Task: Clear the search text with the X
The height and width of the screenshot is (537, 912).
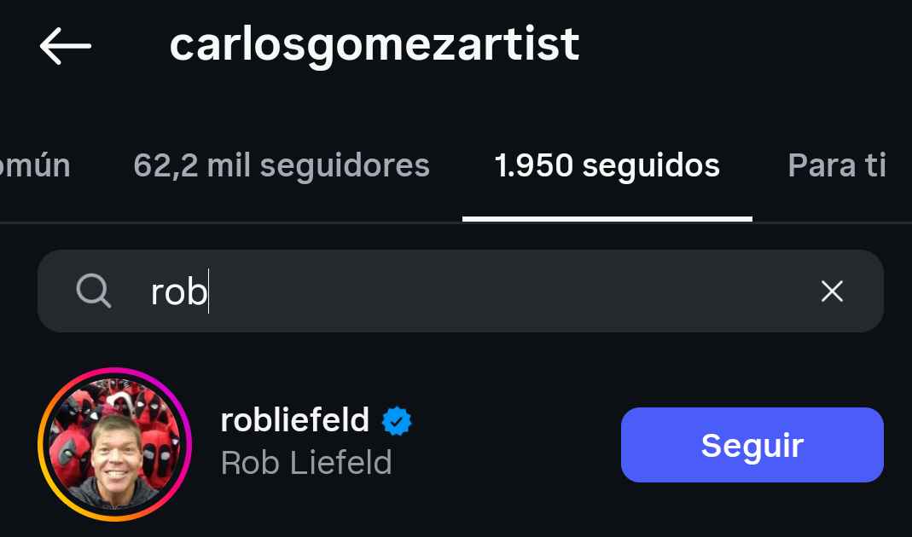Action: coord(832,292)
